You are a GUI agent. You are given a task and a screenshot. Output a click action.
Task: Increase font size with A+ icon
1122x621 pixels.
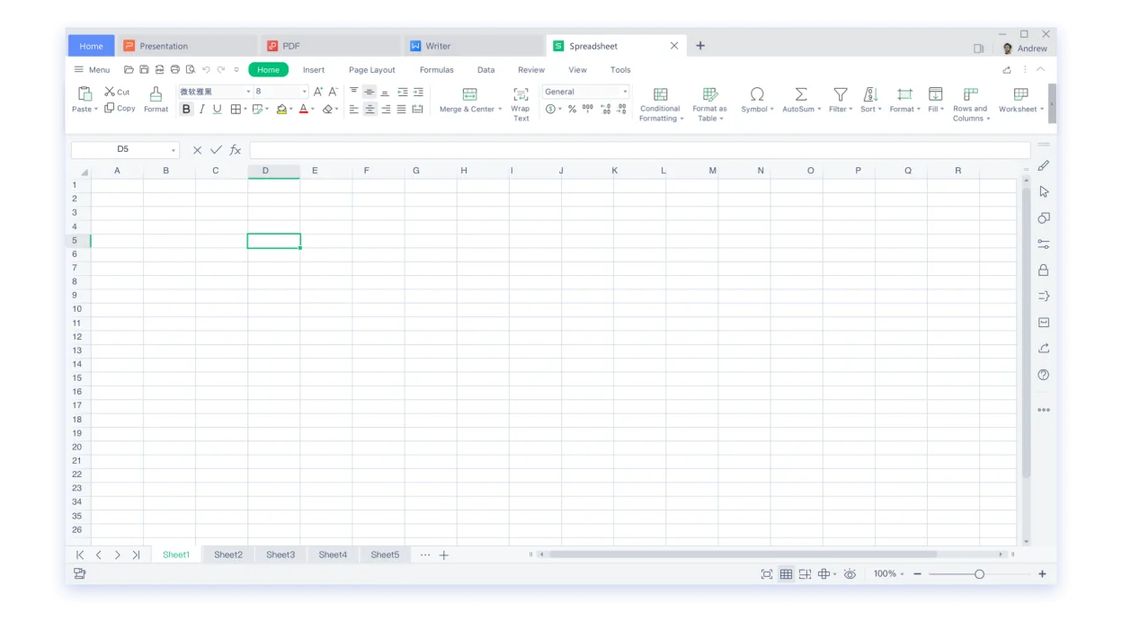tap(318, 92)
